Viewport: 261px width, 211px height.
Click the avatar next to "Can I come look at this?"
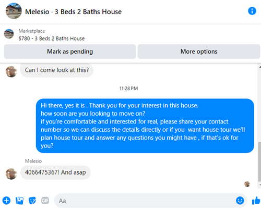pyautogui.click(x=11, y=71)
